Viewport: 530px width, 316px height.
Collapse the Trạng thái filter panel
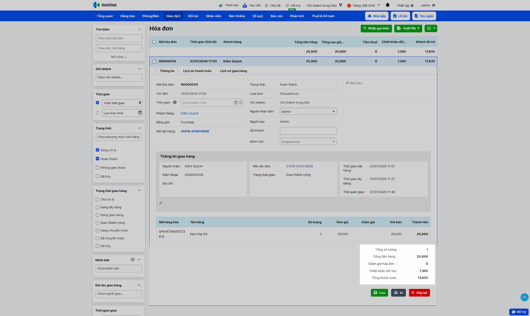coord(139,128)
